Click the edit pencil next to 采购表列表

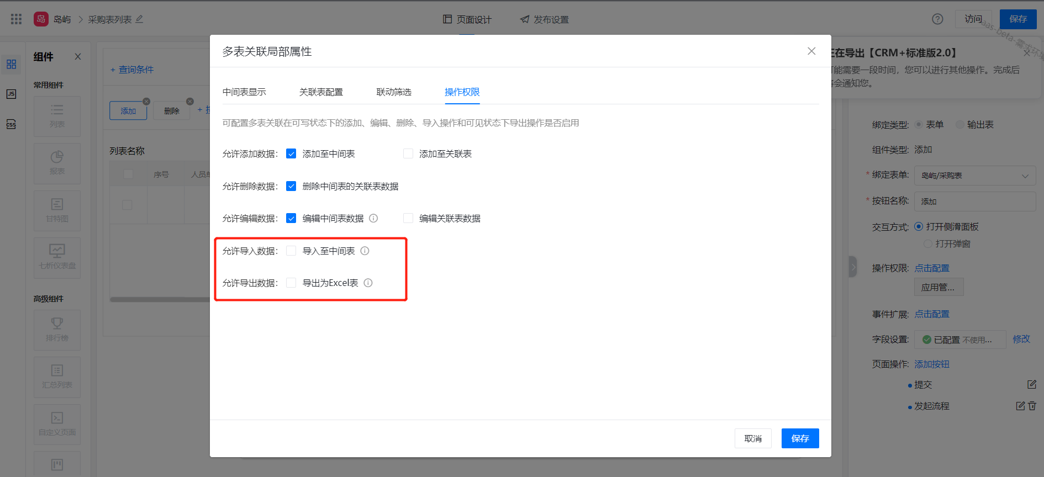click(140, 19)
